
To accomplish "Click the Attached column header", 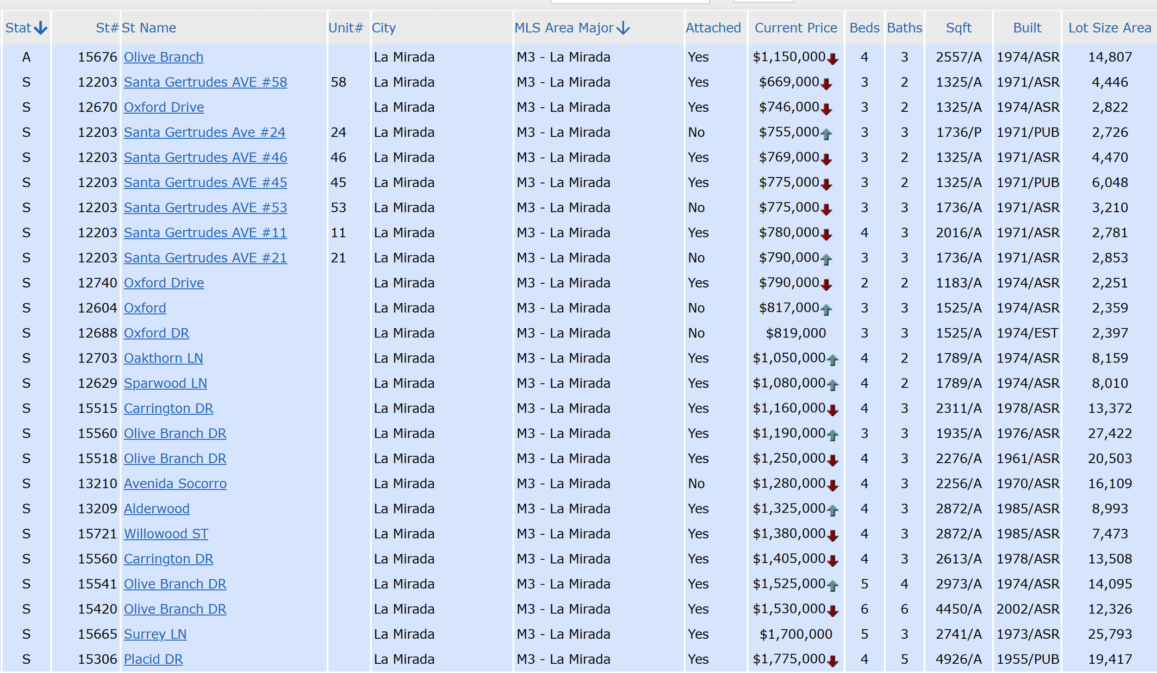I will (713, 28).
